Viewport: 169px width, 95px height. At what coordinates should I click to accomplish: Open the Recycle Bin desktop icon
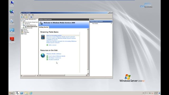12,21
